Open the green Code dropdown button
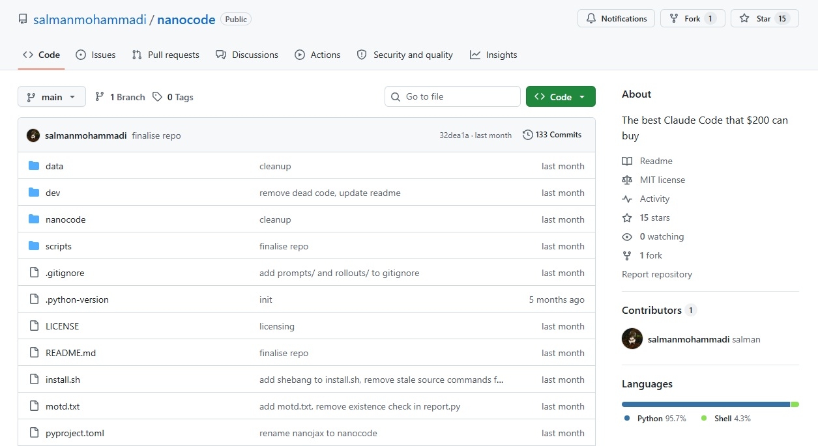The image size is (818, 446). (x=560, y=97)
